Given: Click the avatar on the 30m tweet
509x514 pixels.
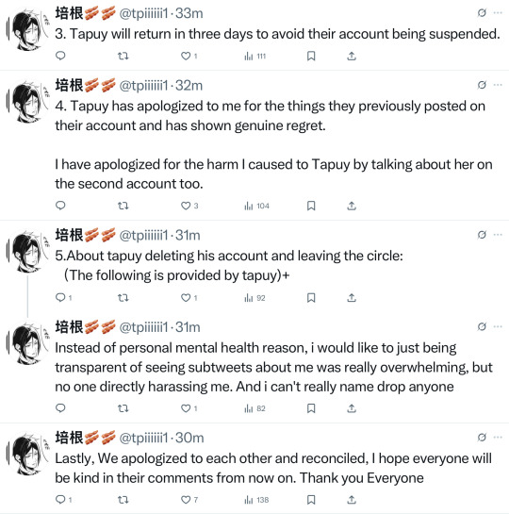Looking at the screenshot, I should [27, 453].
